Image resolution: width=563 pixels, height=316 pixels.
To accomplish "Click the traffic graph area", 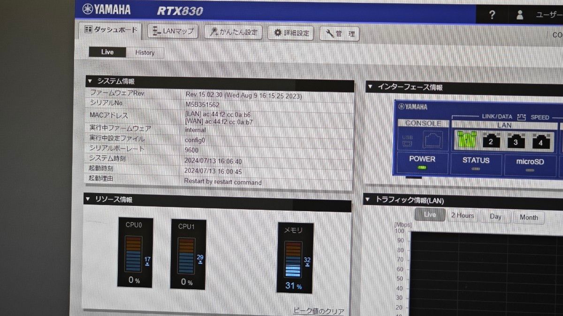I will [486, 273].
